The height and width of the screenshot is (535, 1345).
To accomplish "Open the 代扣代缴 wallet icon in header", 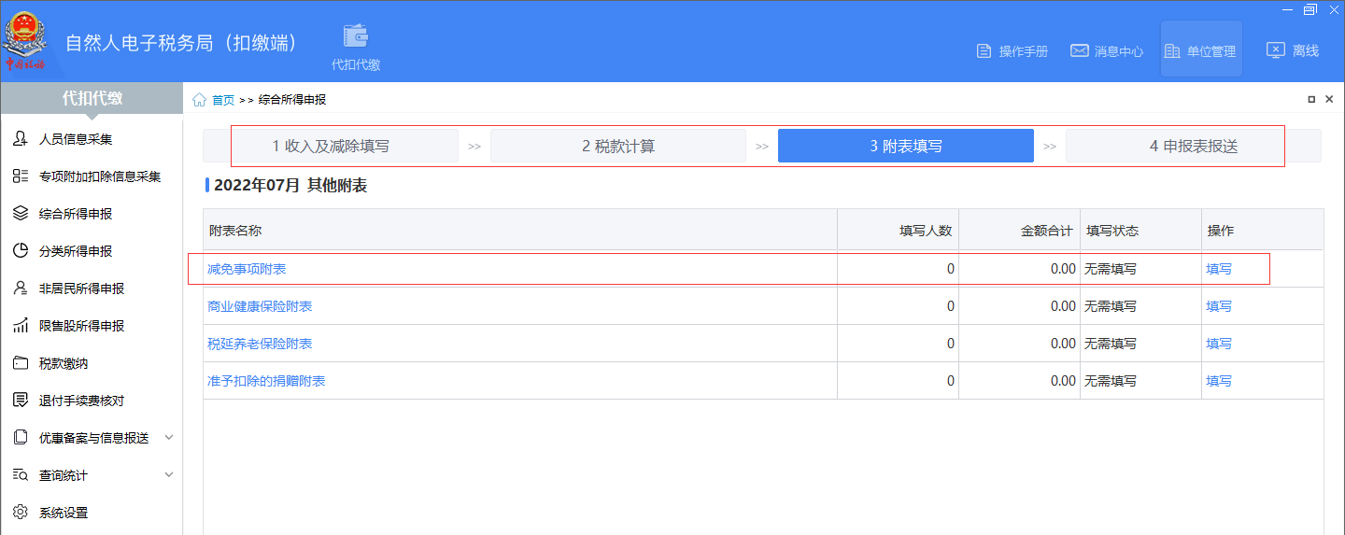I will tap(356, 35).
